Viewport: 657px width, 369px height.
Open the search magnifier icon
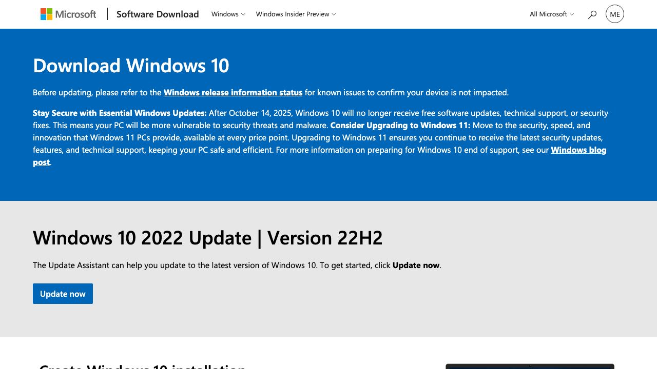click(592, 14)
